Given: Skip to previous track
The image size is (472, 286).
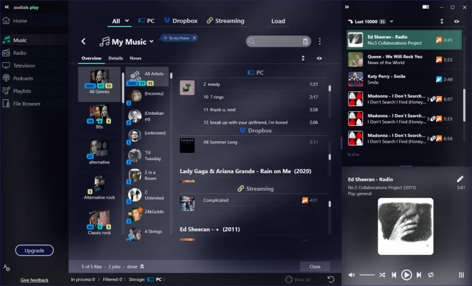Looking at the screenshot, I should [394, 275].
